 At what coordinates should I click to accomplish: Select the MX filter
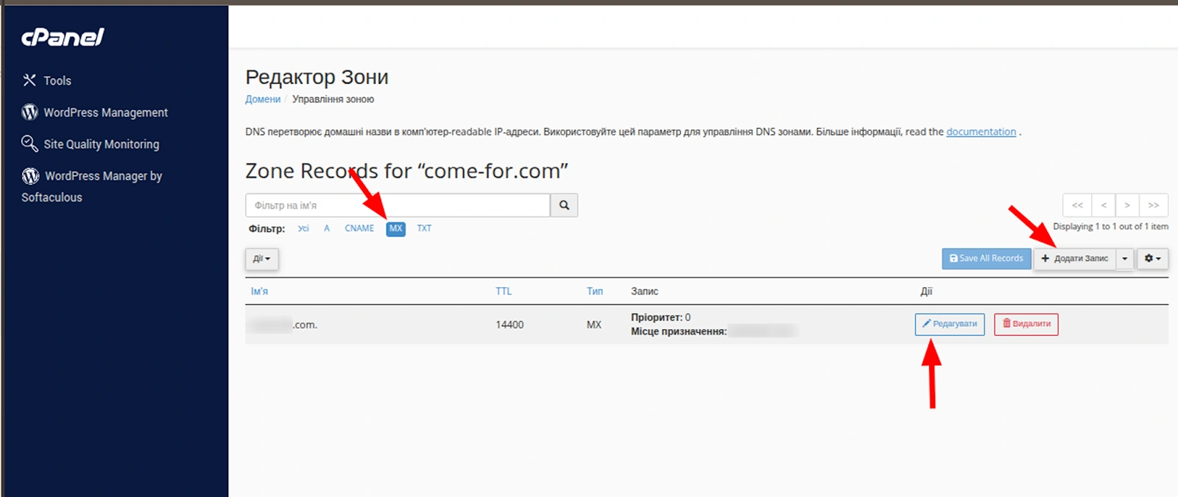pyautogui.click(x=396, y=229)
